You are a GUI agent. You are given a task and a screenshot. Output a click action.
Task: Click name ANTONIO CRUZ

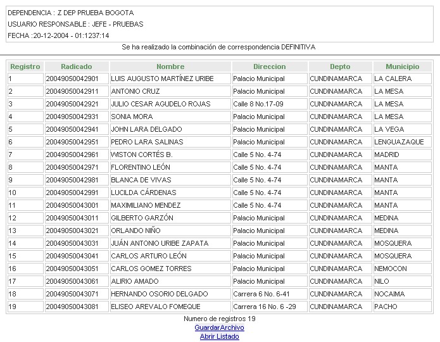coord(135,91)
